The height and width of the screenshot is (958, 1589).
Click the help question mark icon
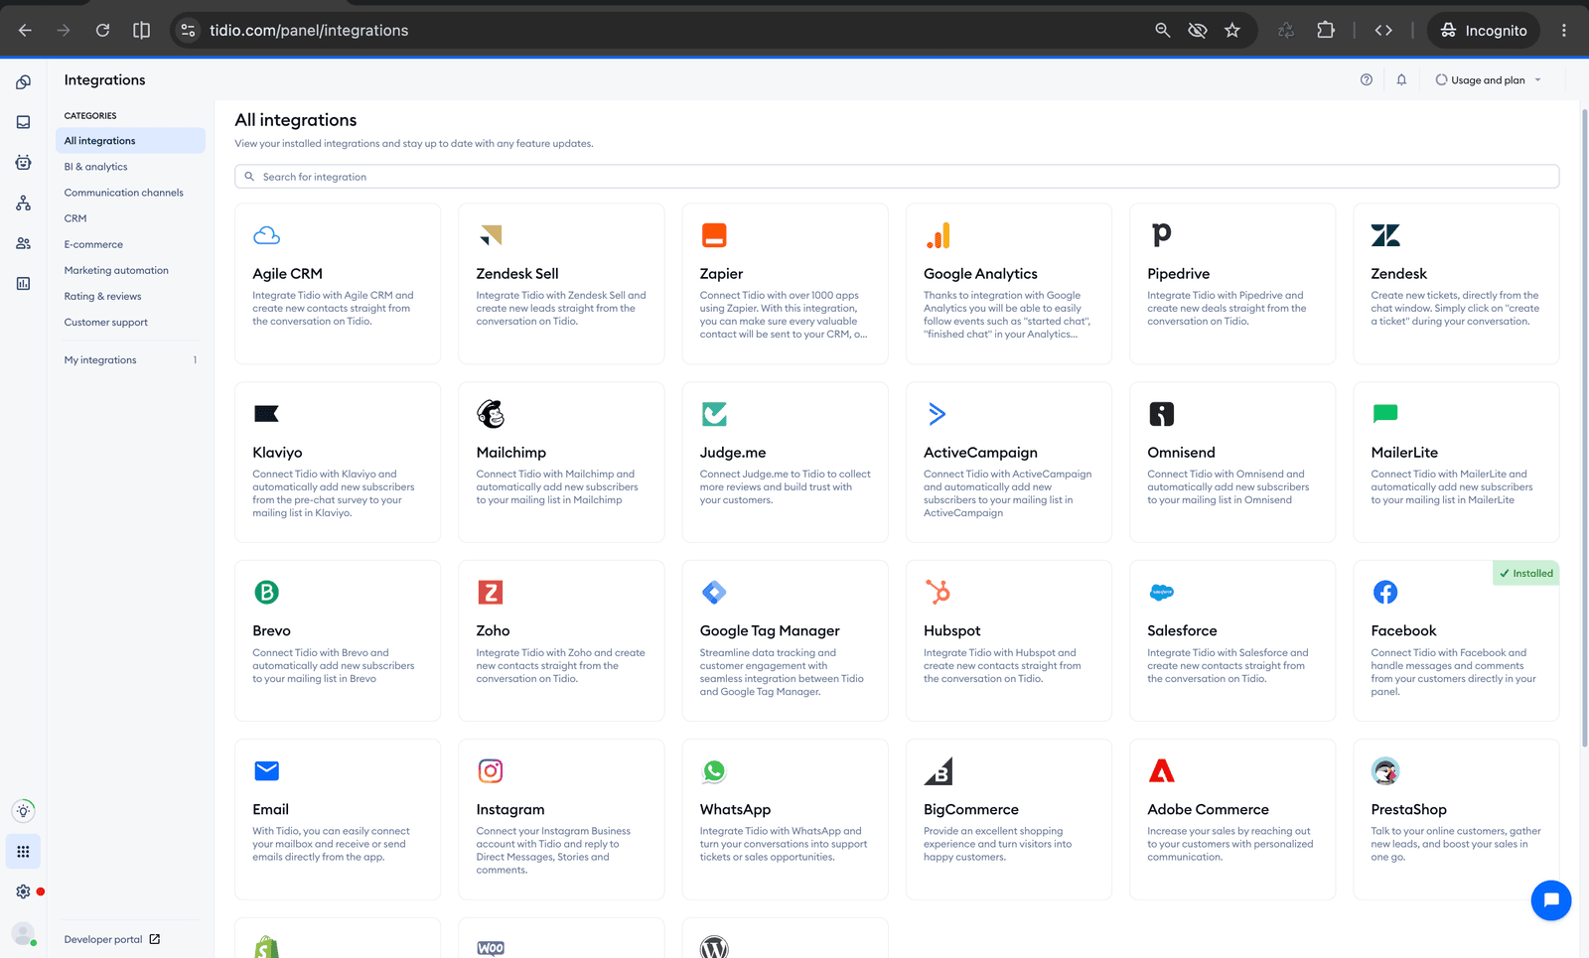pyautogui.click(x=1367, y=80)
